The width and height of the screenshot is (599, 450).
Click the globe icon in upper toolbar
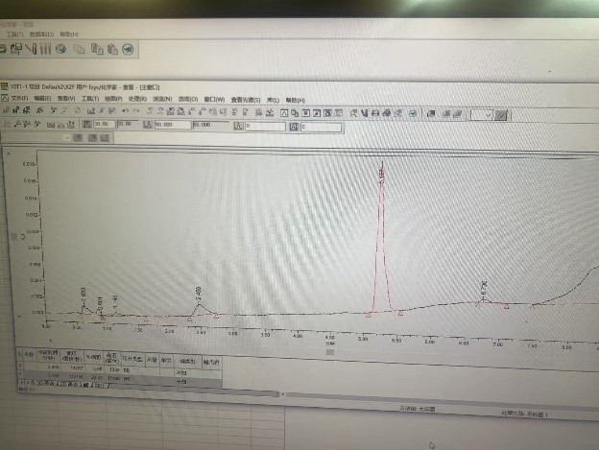[61, 48]
